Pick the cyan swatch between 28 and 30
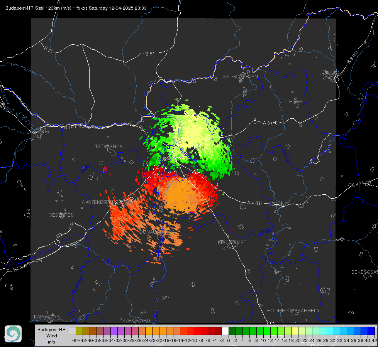Viewport: 378px width, 347px height. pyautogui.click(x=329, y=331)
